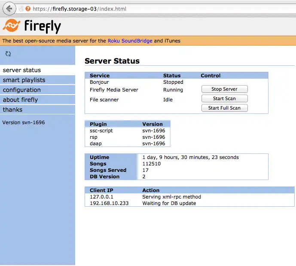Click the svn-1696 version beside rsp
This screenshot has width=296, height=266.
tap(154, 137)
